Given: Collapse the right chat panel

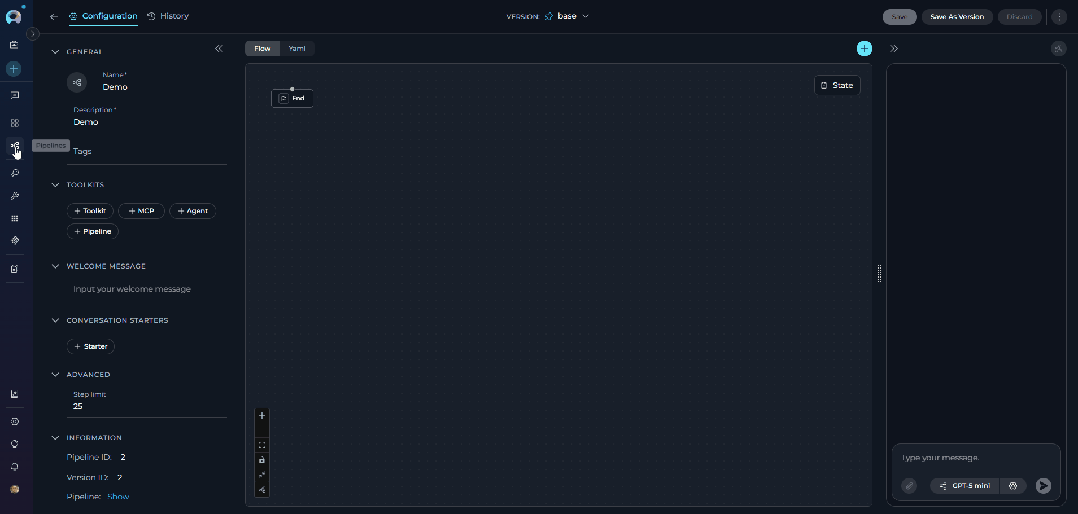Looking at the screenshot, I should point(893,49).
